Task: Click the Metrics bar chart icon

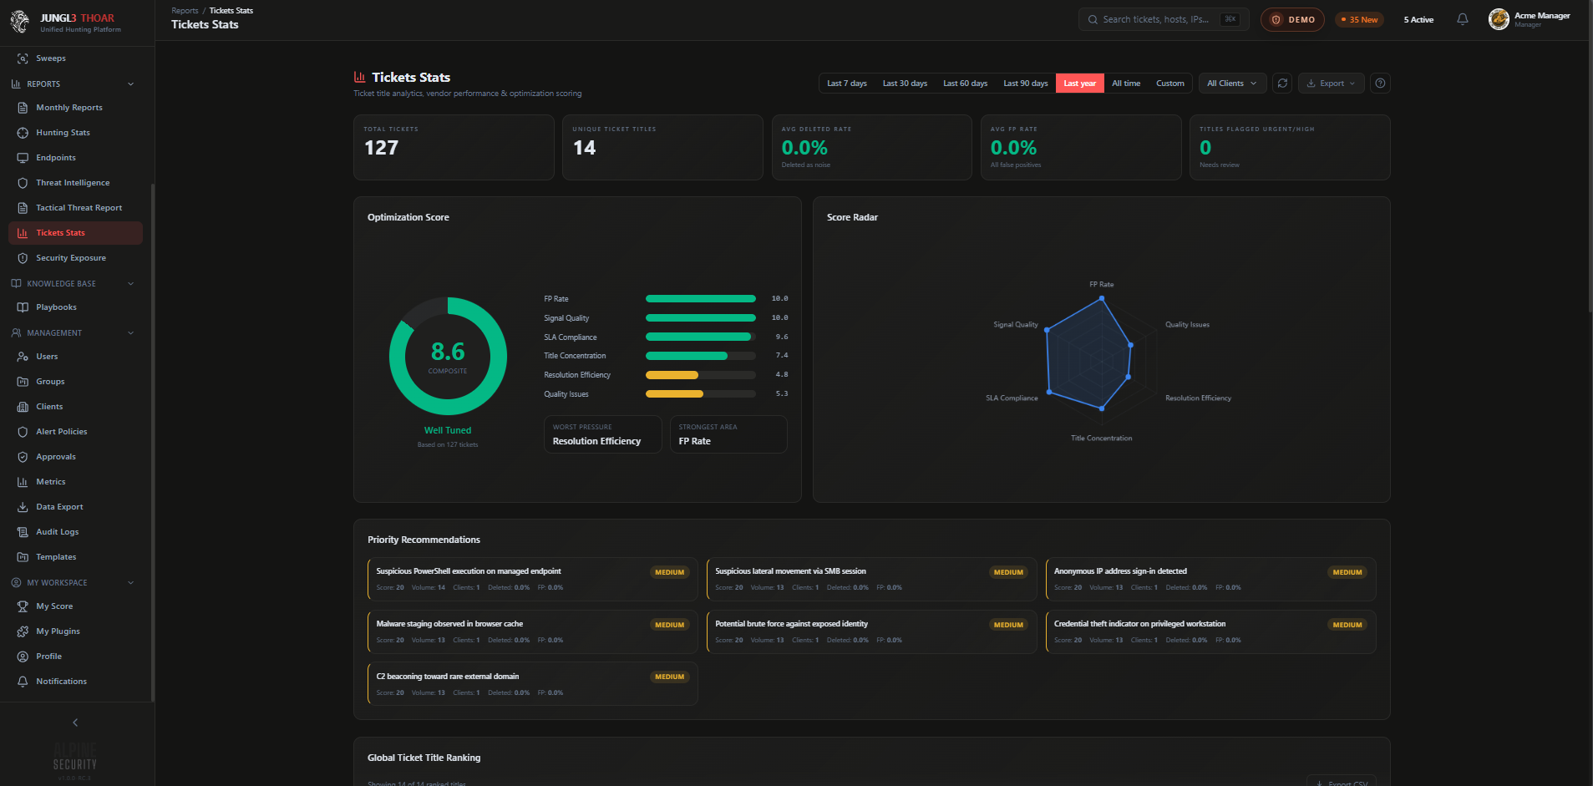Action: [x=23, y=482]
